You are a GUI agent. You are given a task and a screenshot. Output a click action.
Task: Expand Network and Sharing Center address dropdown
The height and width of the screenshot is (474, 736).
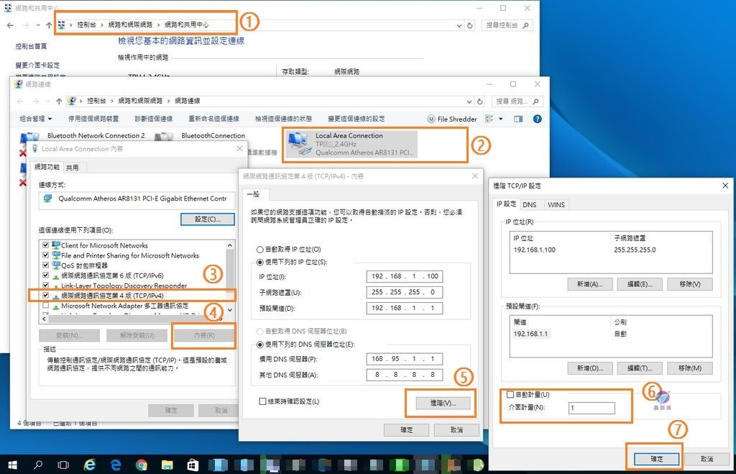(459, 26)
